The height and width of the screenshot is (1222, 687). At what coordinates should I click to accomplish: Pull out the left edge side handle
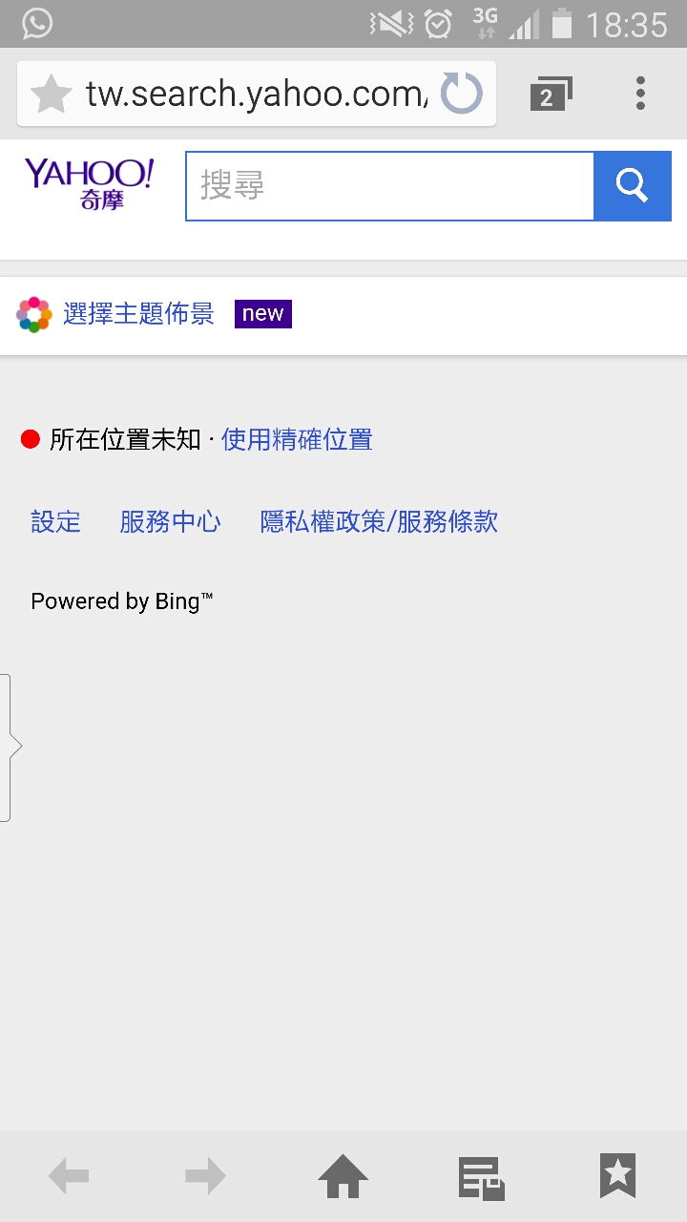click(10, 748)
